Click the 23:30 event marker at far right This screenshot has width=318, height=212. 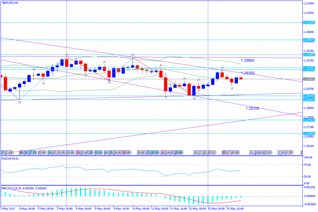coord(268,152)
